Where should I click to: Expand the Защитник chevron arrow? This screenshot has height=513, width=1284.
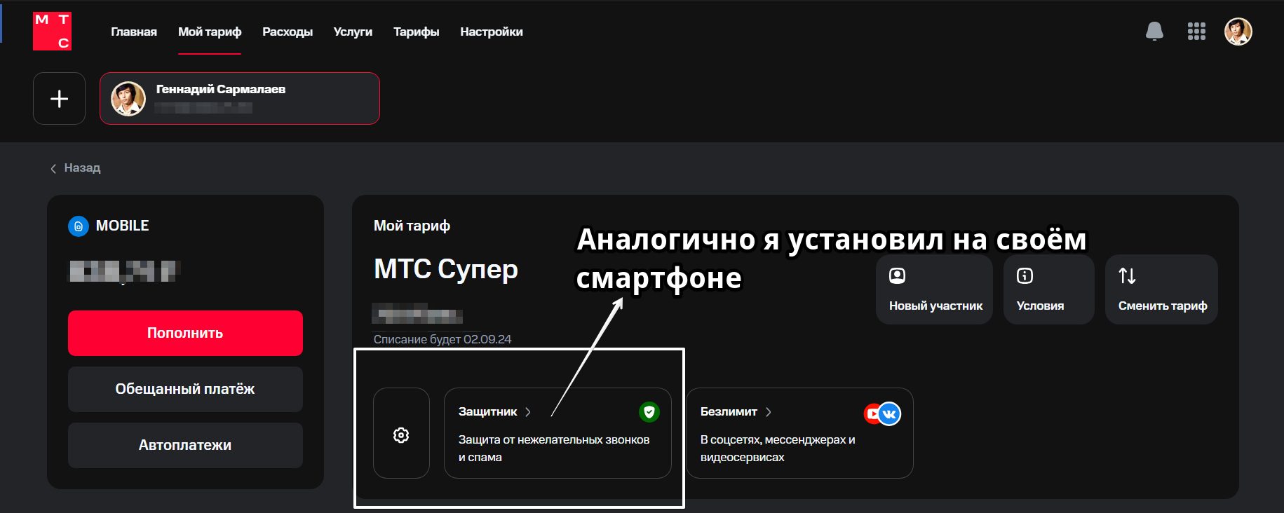[x=528, y=412]
